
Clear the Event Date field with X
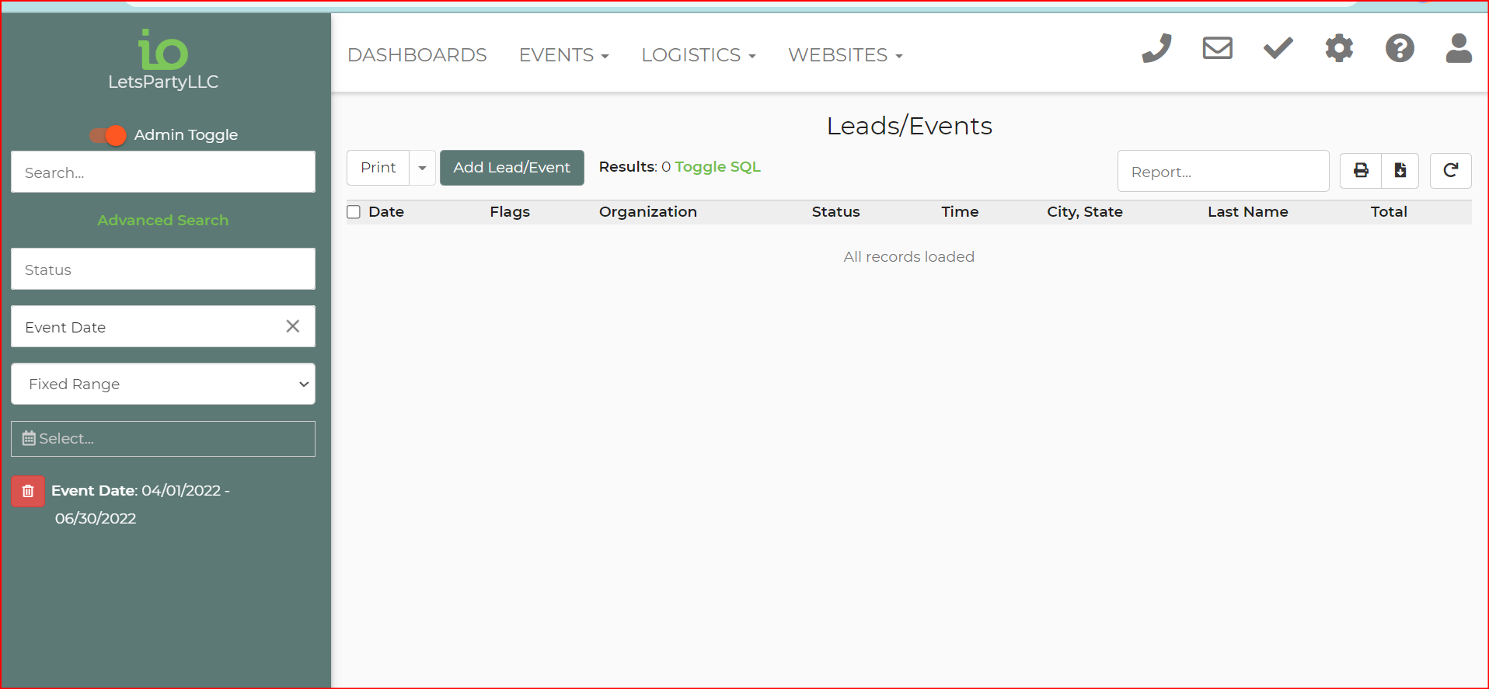(292, 326)
